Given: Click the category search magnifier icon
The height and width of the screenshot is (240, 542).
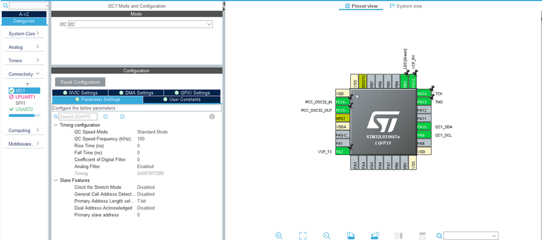Looking at the screenshot, I should pyautogui.click(x=5, y=5).
